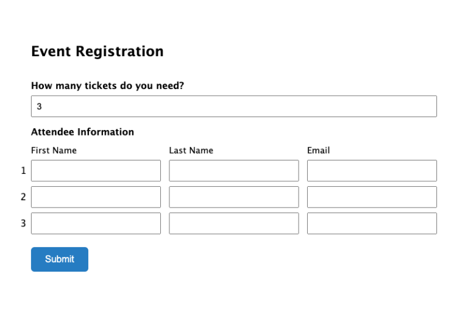Focus First Name field for attendee 1

tap(96, 171)
